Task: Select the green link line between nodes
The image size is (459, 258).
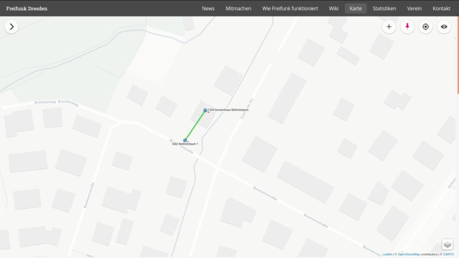Action: (x=195, y=125)
